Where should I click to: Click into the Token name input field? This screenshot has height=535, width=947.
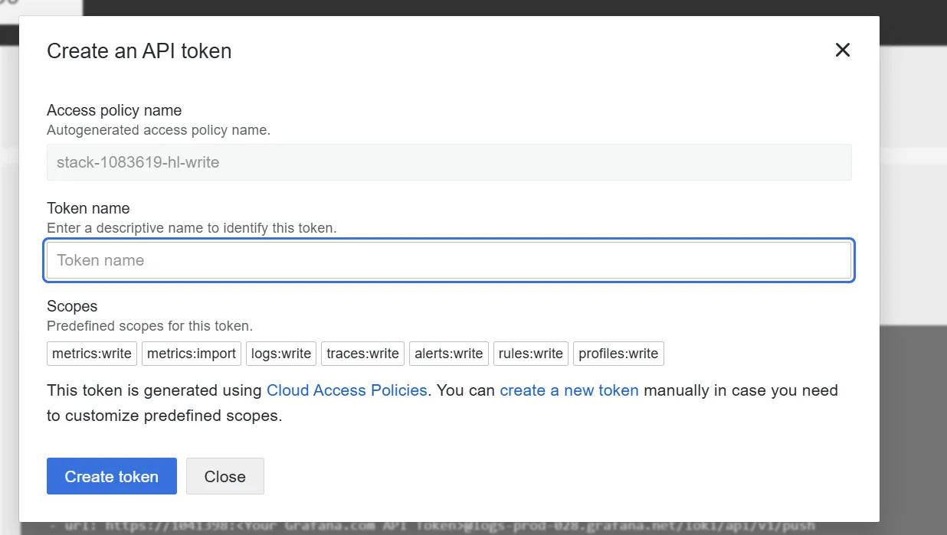click(x=448, y=260)
